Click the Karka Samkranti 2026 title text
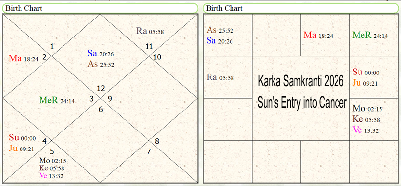The image size is (401, 186). pyautogui.click(x=301, y=81)
